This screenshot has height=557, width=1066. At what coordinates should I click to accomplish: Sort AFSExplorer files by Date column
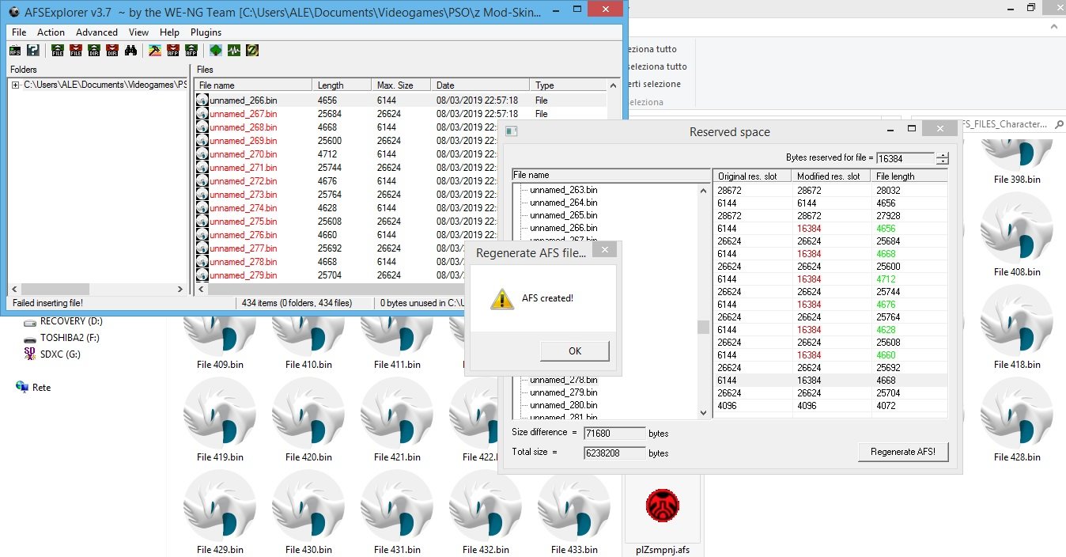(x=480, y=85)
